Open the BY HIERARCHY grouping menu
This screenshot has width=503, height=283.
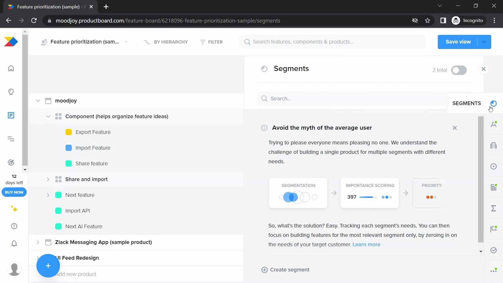[x=166, y=42]
